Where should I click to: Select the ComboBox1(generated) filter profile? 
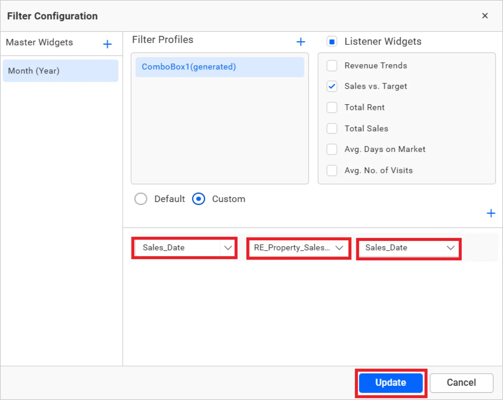[220, 67]
